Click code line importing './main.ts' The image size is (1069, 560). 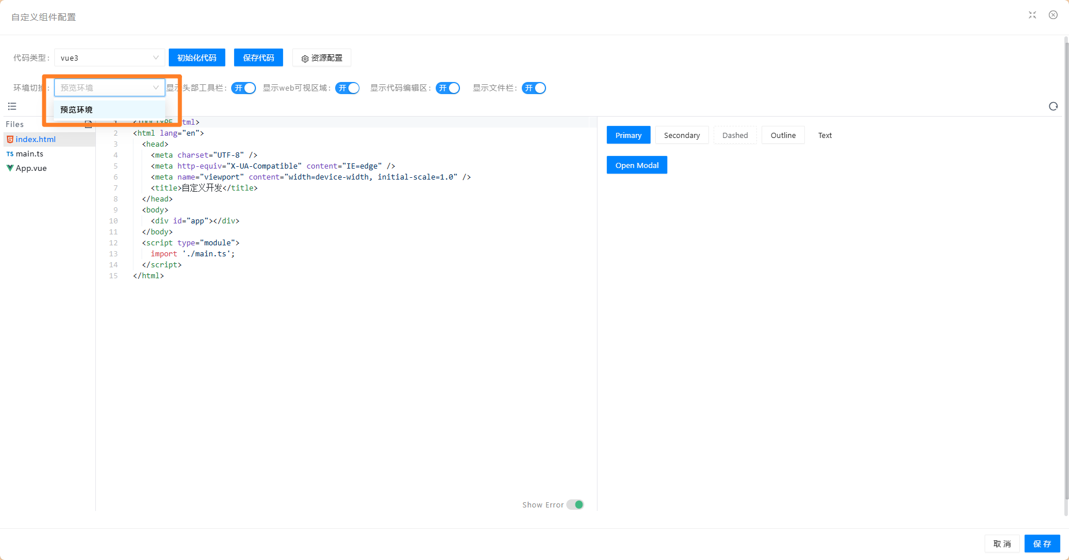click(192, 254)
